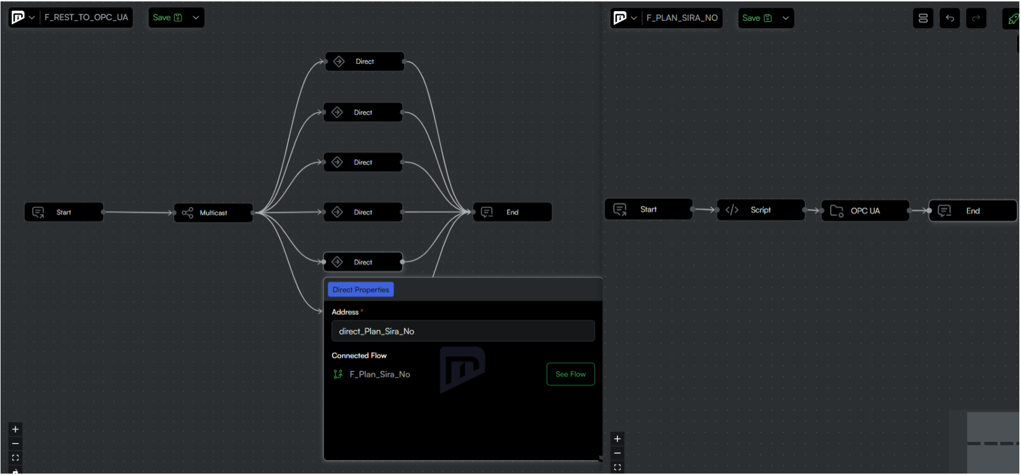Click the See Flow button
This screenshot has width=1021, height=475.
[570, 374]
